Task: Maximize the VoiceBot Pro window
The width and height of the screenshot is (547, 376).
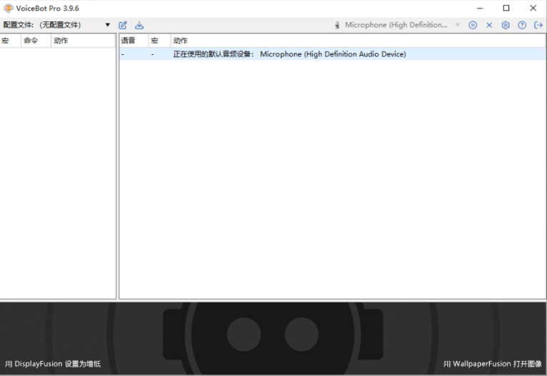Action: [506, 8]
